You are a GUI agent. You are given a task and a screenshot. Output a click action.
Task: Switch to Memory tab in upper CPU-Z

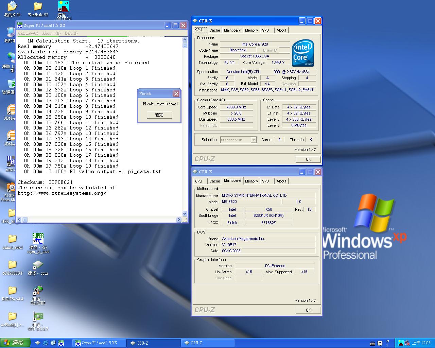click(x=251, y=30)
